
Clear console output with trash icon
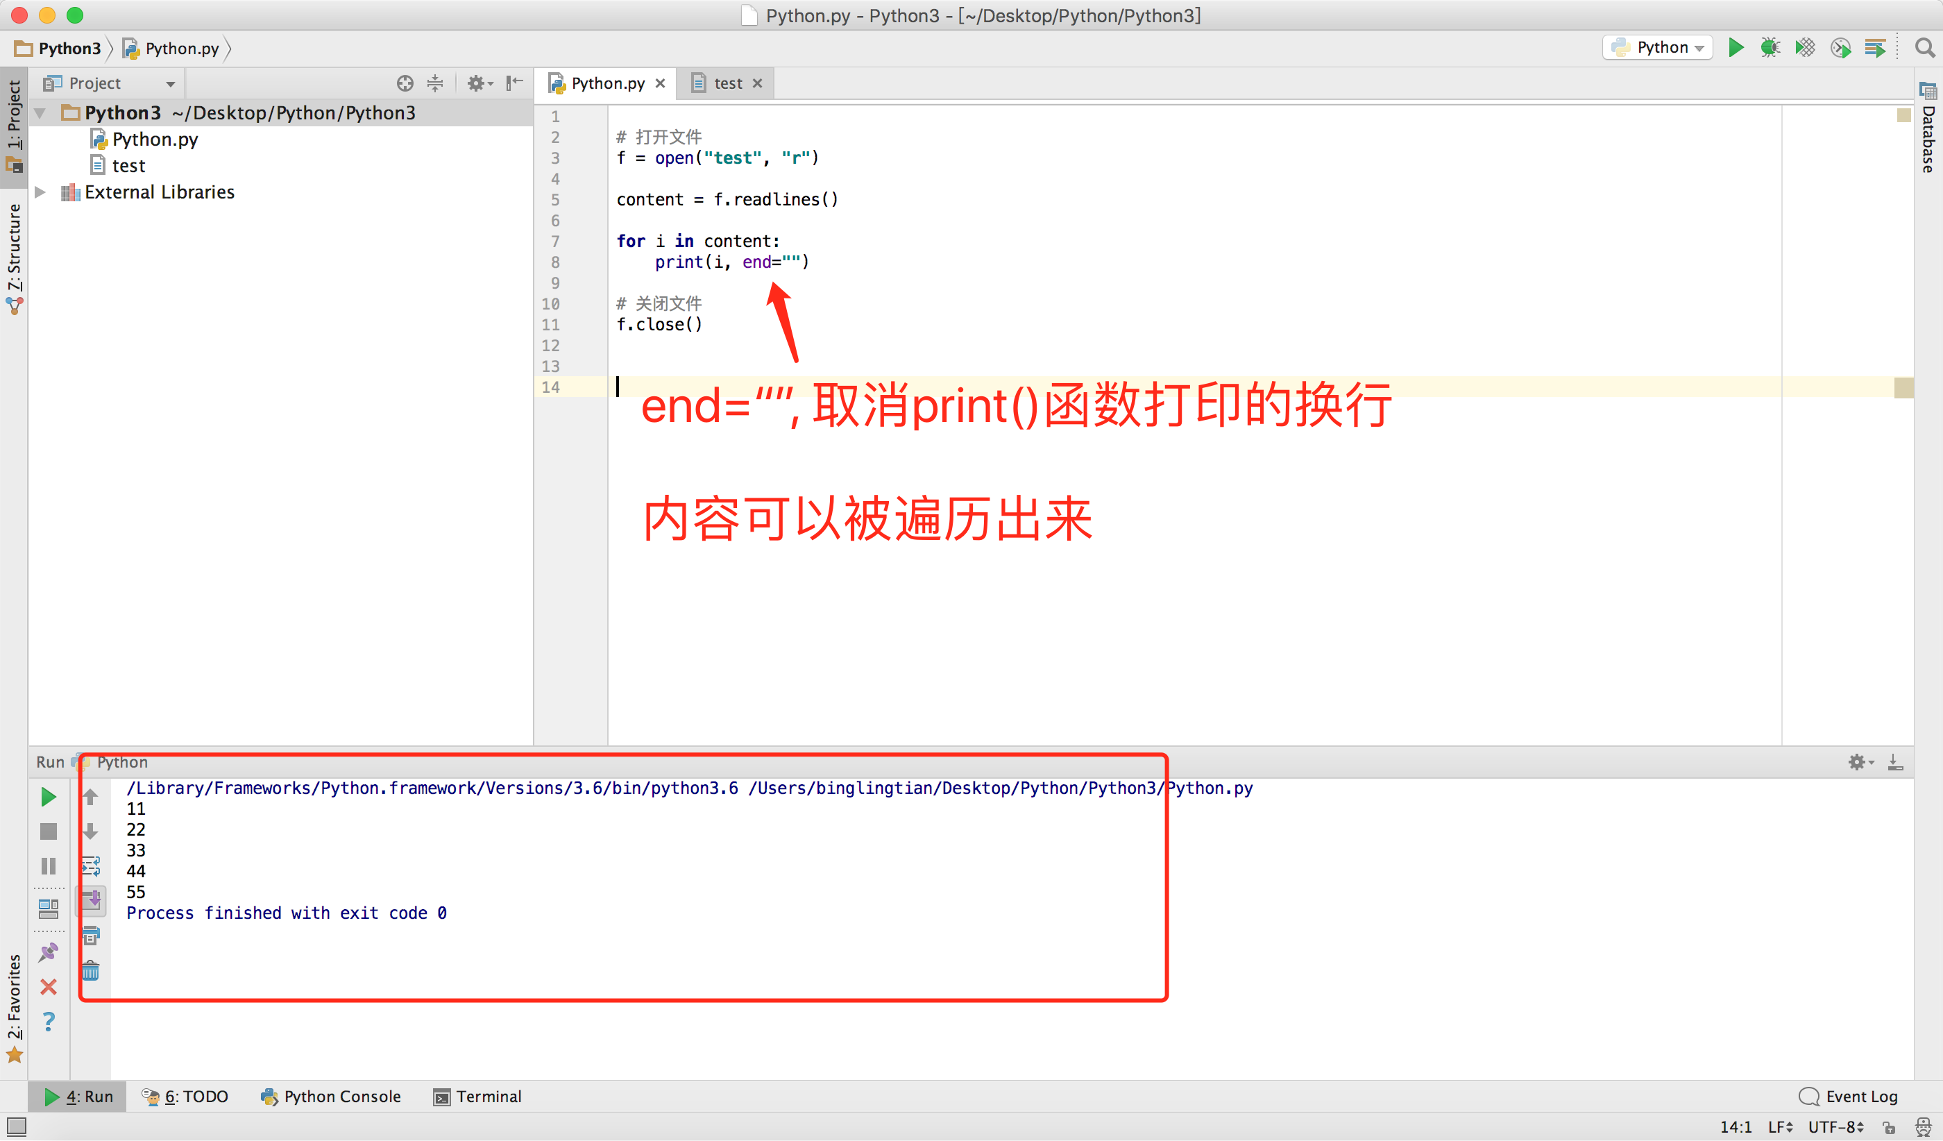coord(91,971)
